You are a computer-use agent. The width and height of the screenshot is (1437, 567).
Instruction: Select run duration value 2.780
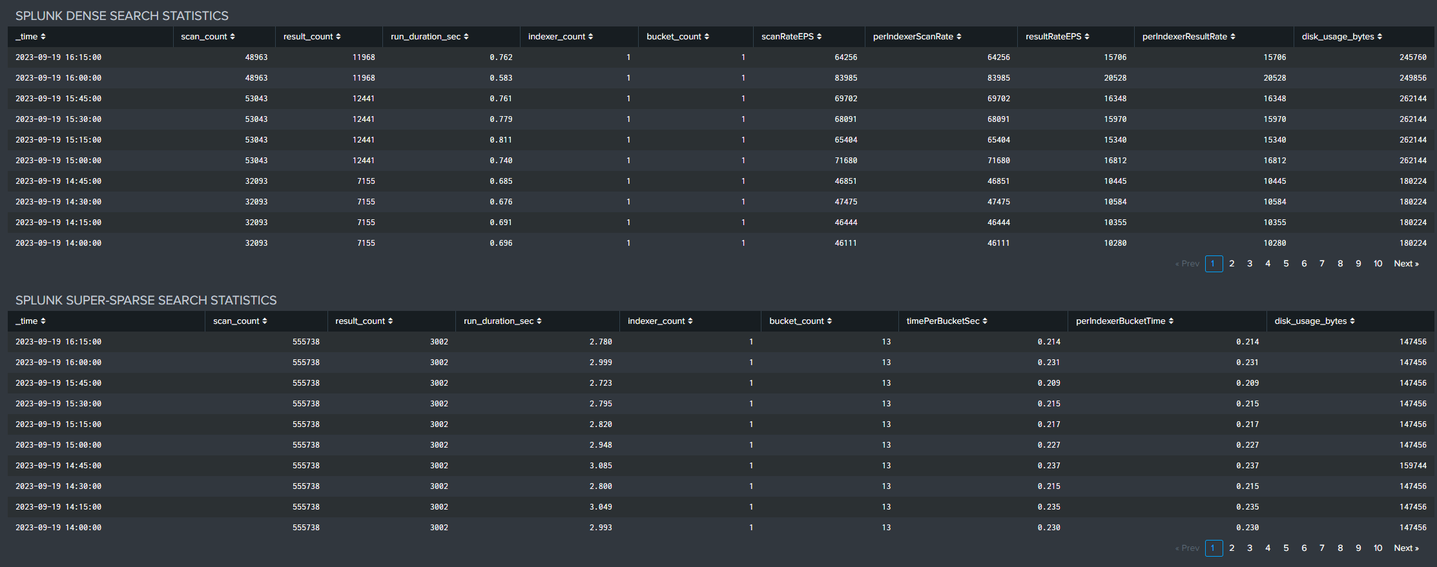tap(601, 342)
